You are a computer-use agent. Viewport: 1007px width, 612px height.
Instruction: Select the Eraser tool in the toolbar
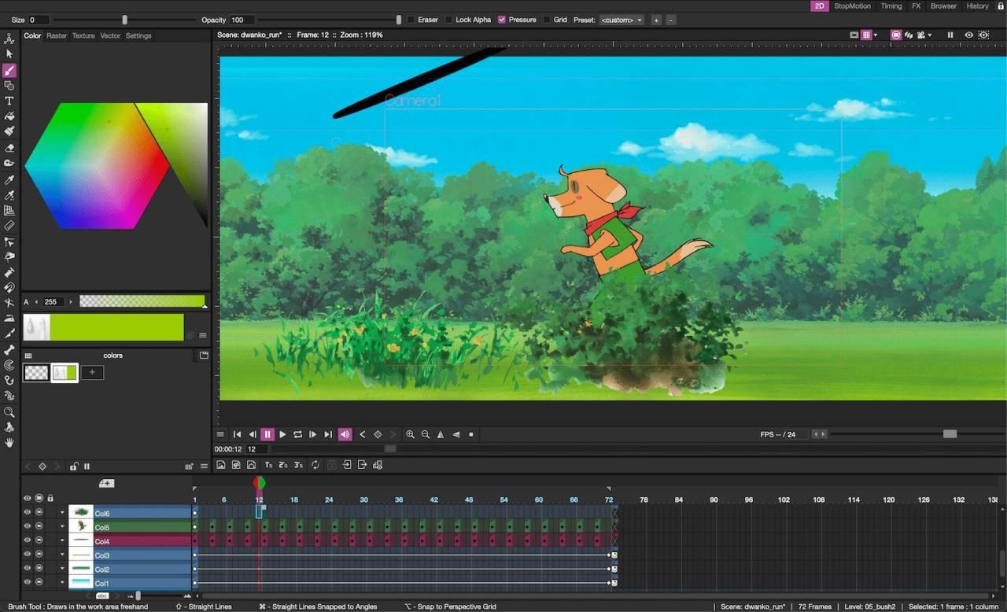pos(9,147)
